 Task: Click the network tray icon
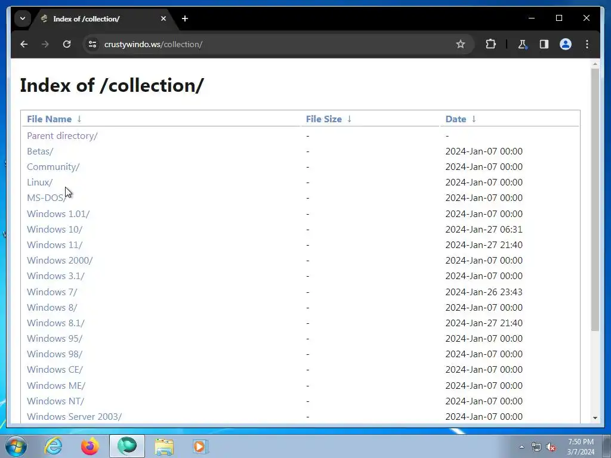coord(536,447)
